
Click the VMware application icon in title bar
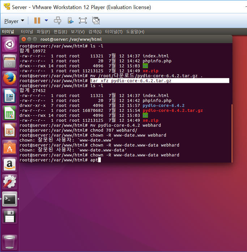point(7,7)
